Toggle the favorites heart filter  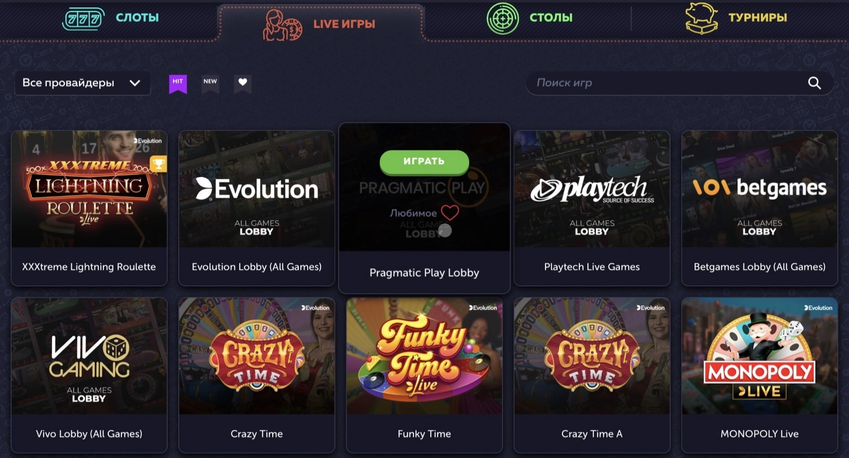pyautogui.click(x=242, y=83)
